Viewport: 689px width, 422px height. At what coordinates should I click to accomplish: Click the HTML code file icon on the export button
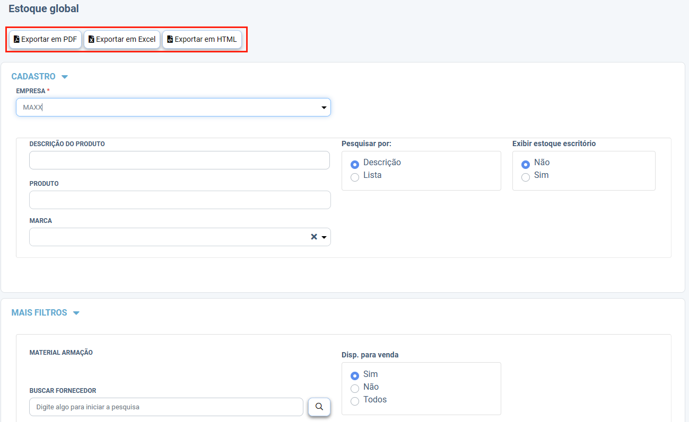click(170, 39)
